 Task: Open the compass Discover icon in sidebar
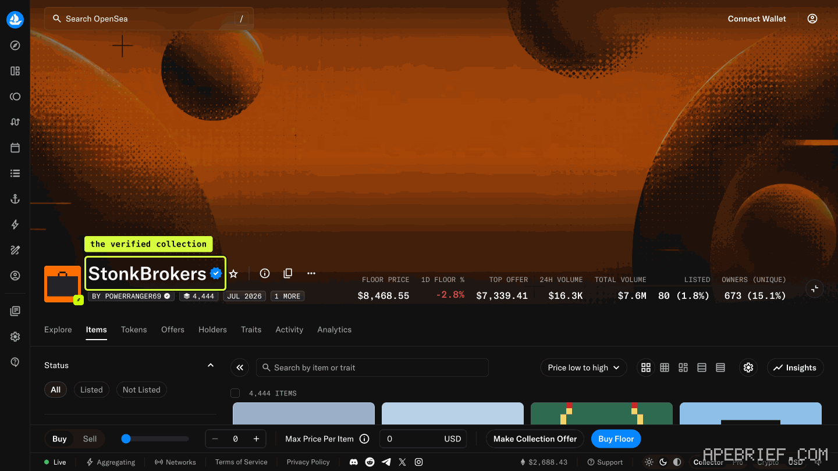coord(15,45)
